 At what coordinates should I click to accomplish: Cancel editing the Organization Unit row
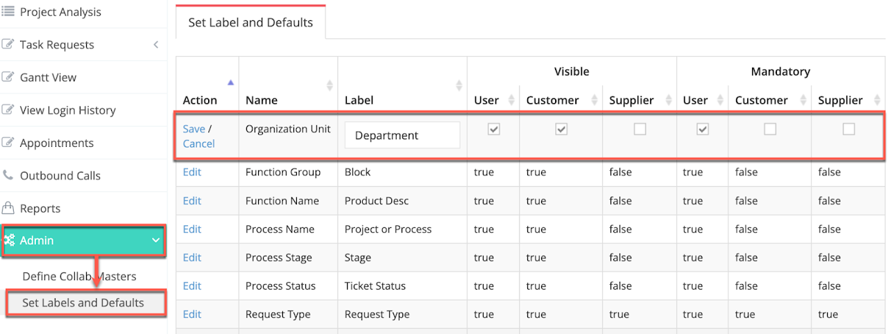(198, 143)
